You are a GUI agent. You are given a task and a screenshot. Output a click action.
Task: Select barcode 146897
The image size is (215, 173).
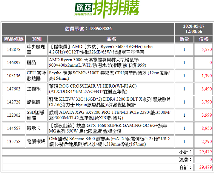coord(14,63)
